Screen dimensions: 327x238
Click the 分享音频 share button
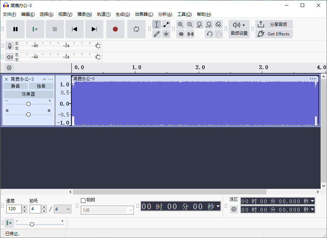274,24
